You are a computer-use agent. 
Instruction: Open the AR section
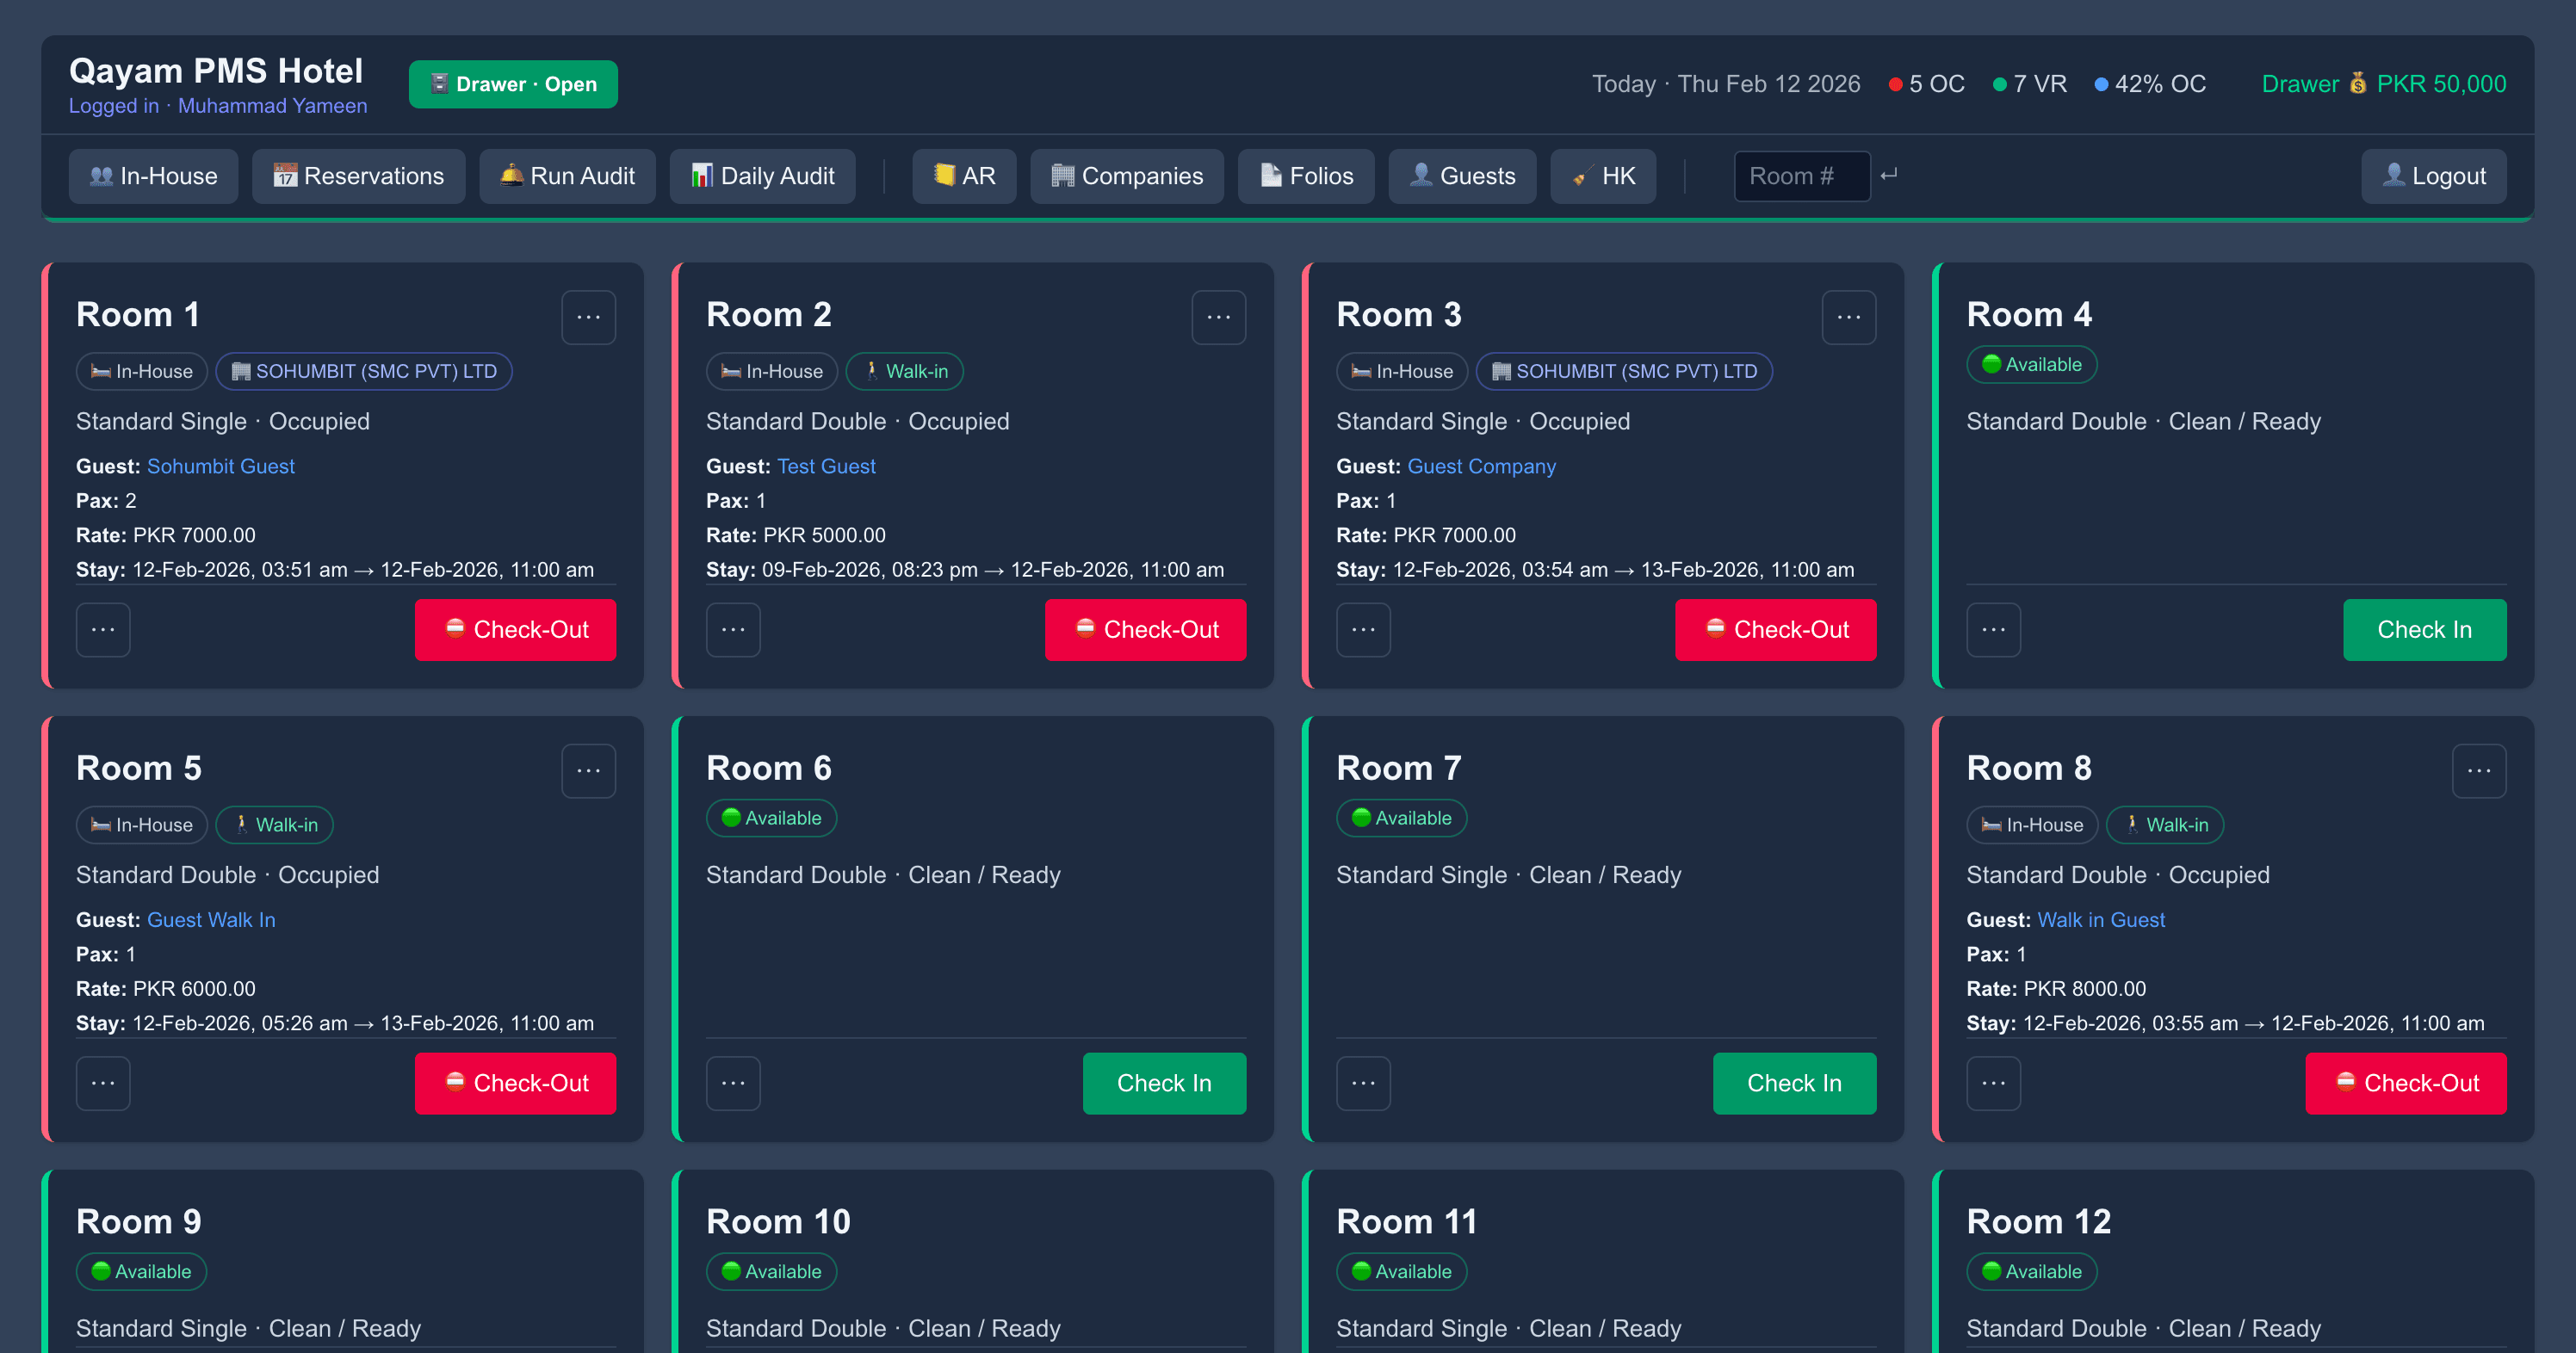tap(963, 175)
